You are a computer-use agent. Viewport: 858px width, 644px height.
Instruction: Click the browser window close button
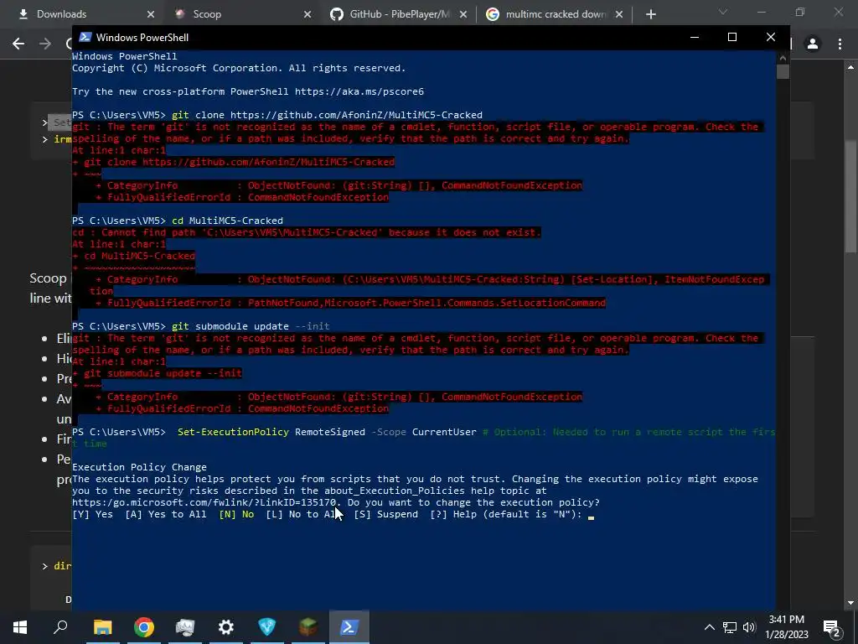838,12
